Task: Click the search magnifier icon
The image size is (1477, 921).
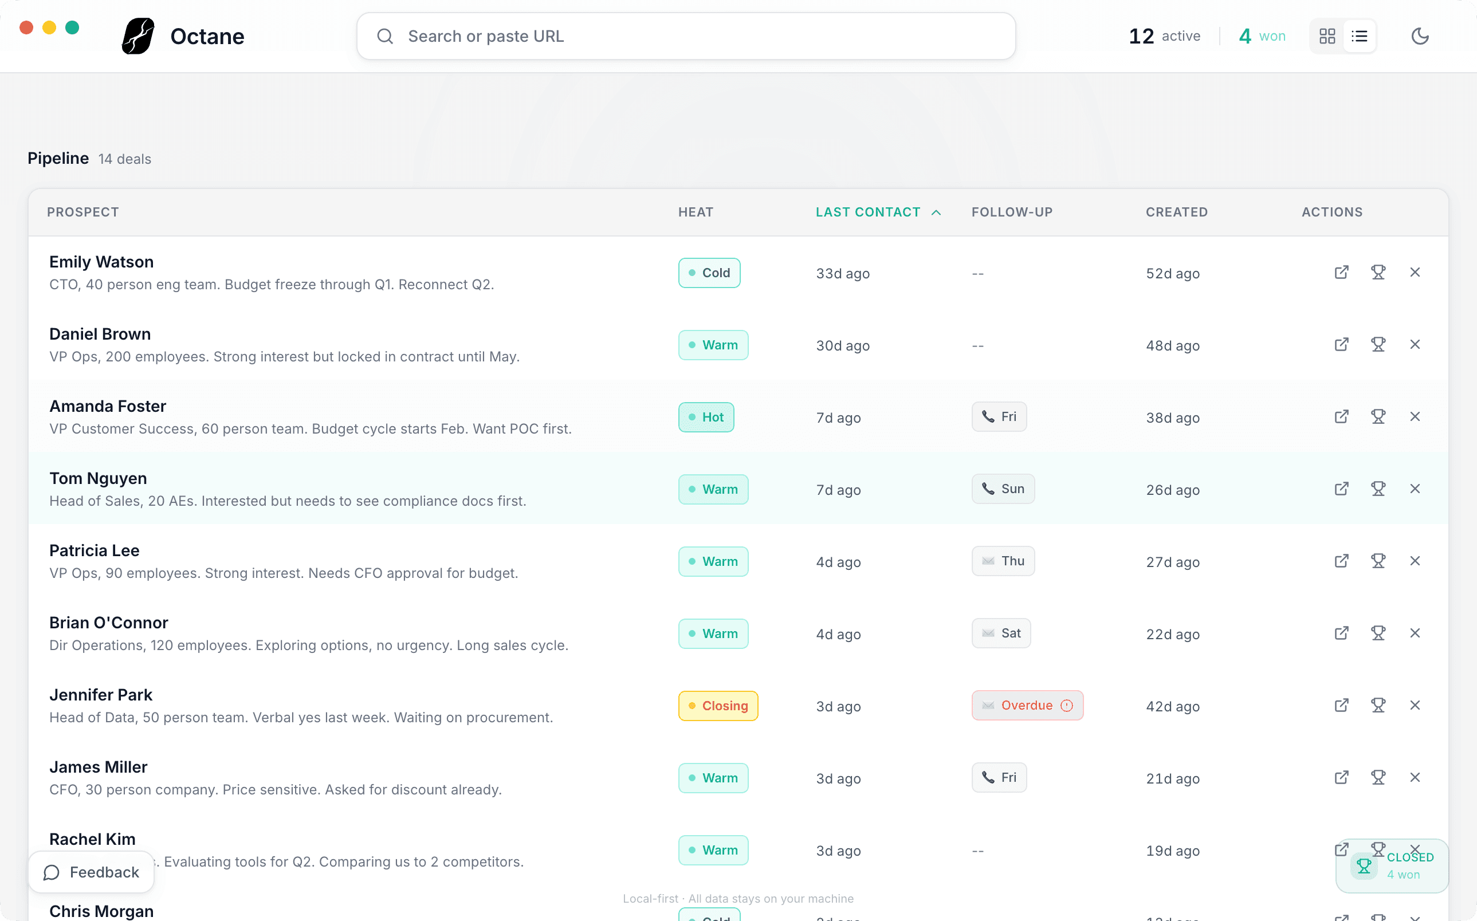Action: (385, 36)
